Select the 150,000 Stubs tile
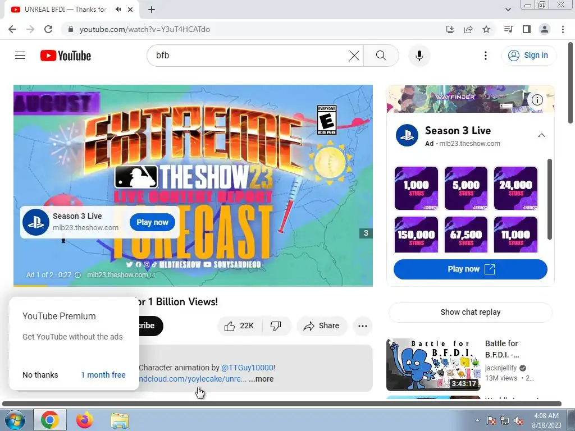 [x=416, y=235]
